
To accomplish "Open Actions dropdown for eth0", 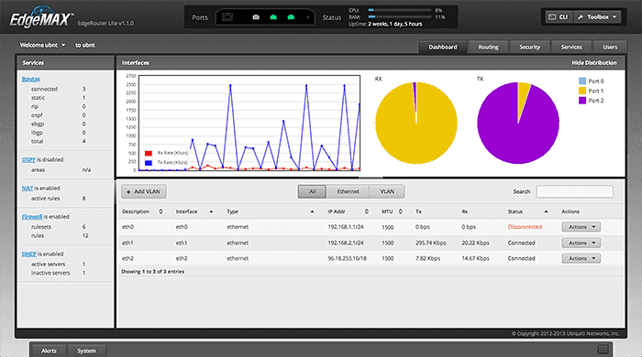I will [x=581, y=227].
